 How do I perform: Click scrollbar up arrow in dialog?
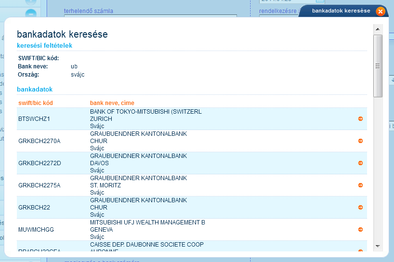click(x=378, y=29)
